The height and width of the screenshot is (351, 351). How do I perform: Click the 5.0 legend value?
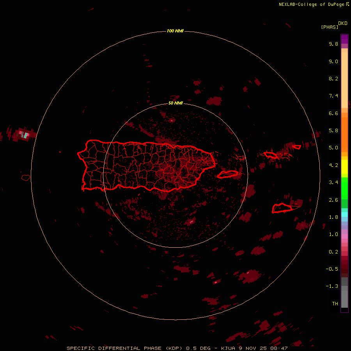coord(333,148)
